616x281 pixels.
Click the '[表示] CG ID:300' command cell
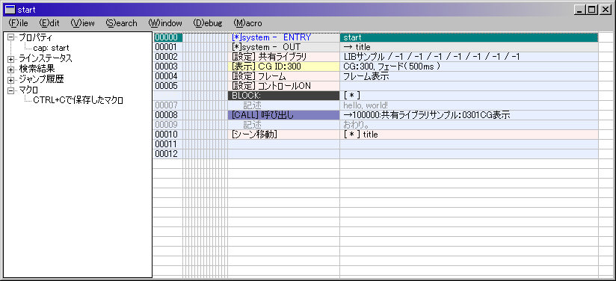point(283,67)
